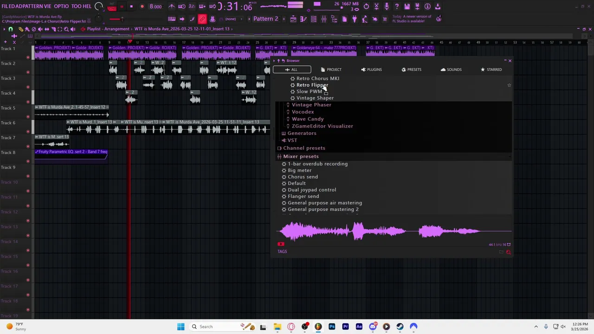Switch to the PLUGINS browser tab
594x334 pixels.
click(371, 70)
